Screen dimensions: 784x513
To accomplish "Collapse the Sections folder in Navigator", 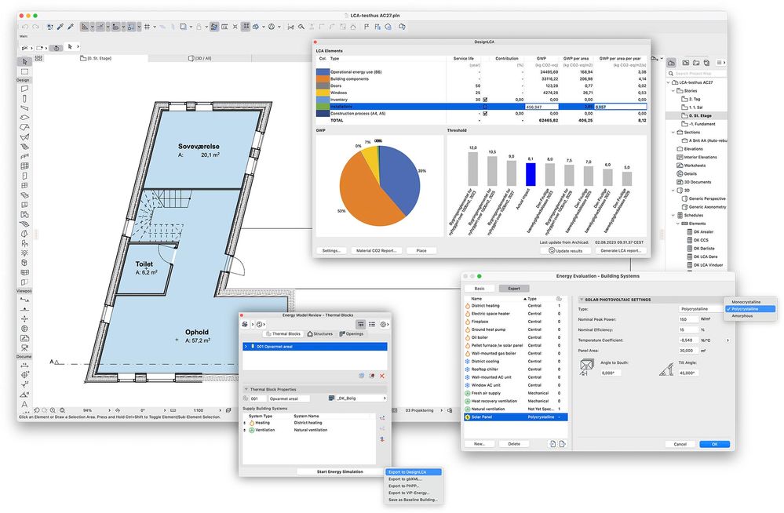I will 673,133.
